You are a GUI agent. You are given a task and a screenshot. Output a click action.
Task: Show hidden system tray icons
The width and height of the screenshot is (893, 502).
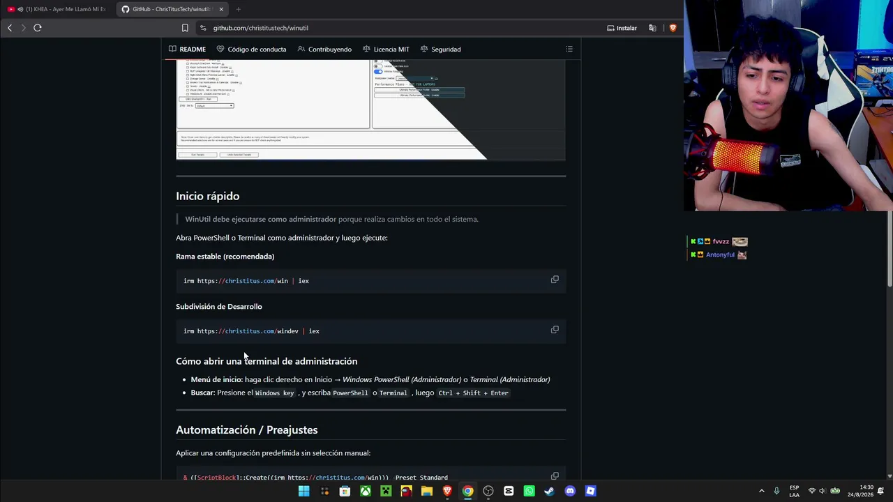coord(761,491)
